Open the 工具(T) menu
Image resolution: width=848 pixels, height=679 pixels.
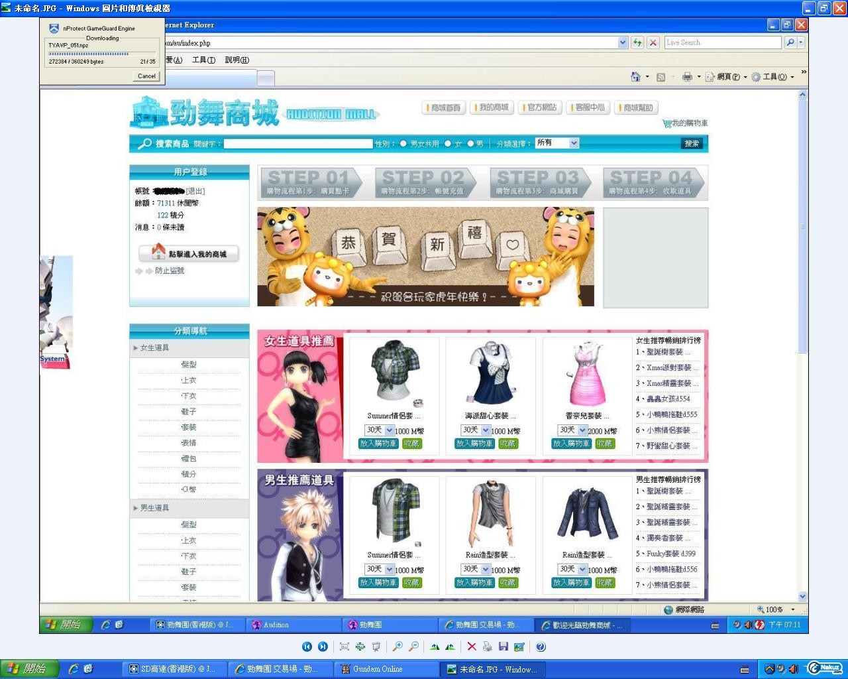pyautogui.click(x=203, y=60)
